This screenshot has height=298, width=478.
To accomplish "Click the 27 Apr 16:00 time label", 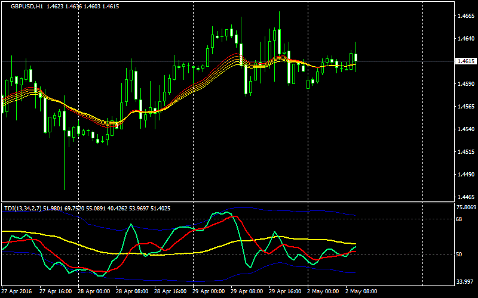I will click(56, 291).
